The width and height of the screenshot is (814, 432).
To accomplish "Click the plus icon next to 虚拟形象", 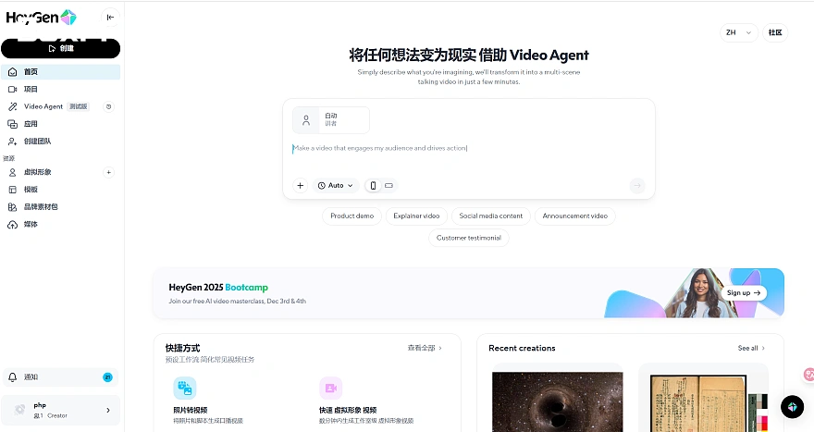I will tap(108, 172).
